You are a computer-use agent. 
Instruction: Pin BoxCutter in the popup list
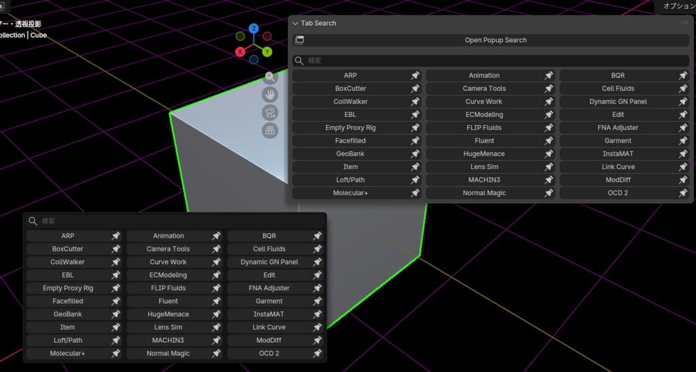click(116, 249)
